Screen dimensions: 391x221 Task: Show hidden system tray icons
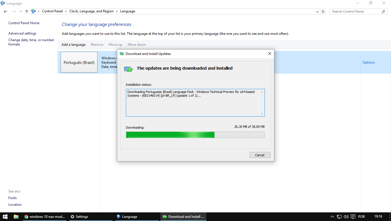(332, 217)
